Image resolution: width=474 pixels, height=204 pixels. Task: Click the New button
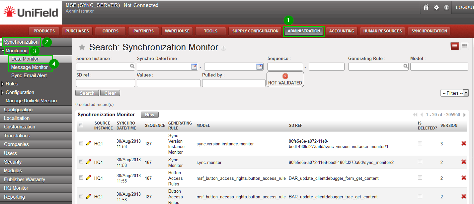pos(149,115)
